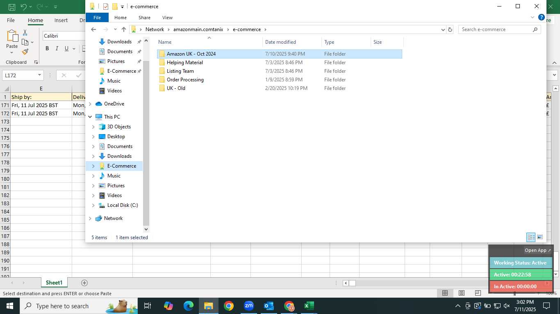Open Share tab in File Explorer
The width and height of the screenshot is (560, 314).
point(144,18)
